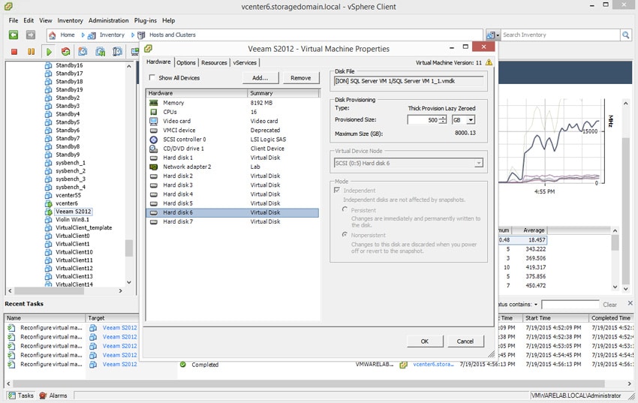Open the Inventory menu
Viewport: 638px width, 403px height.
pos(70,20)
